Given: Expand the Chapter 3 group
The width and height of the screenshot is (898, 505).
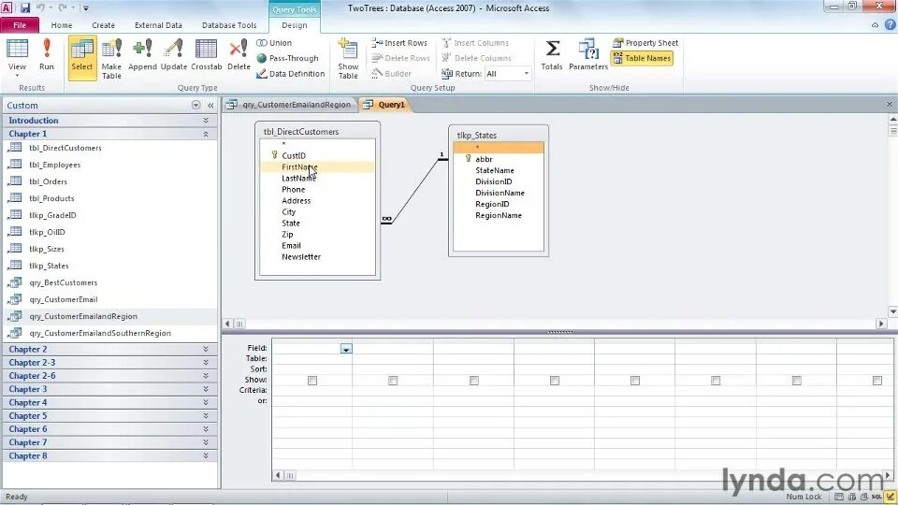Looking at the screenshot, I should point(109,389).
